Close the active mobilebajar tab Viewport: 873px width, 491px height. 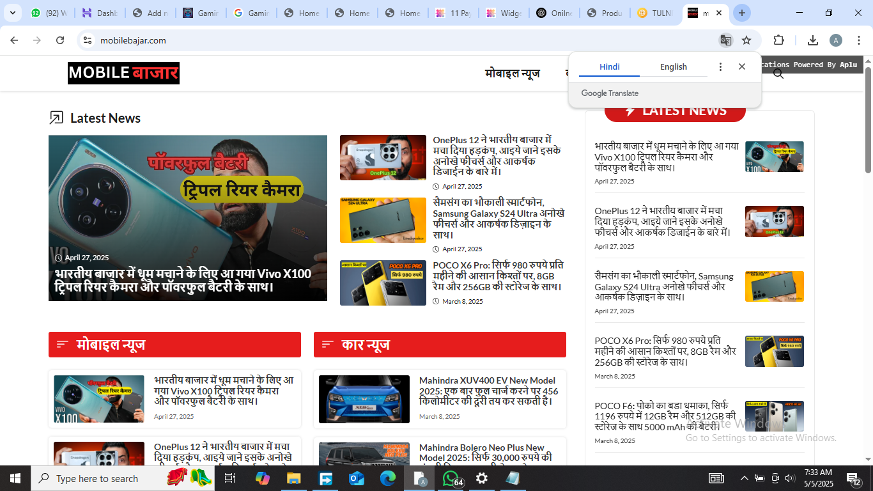719,13
